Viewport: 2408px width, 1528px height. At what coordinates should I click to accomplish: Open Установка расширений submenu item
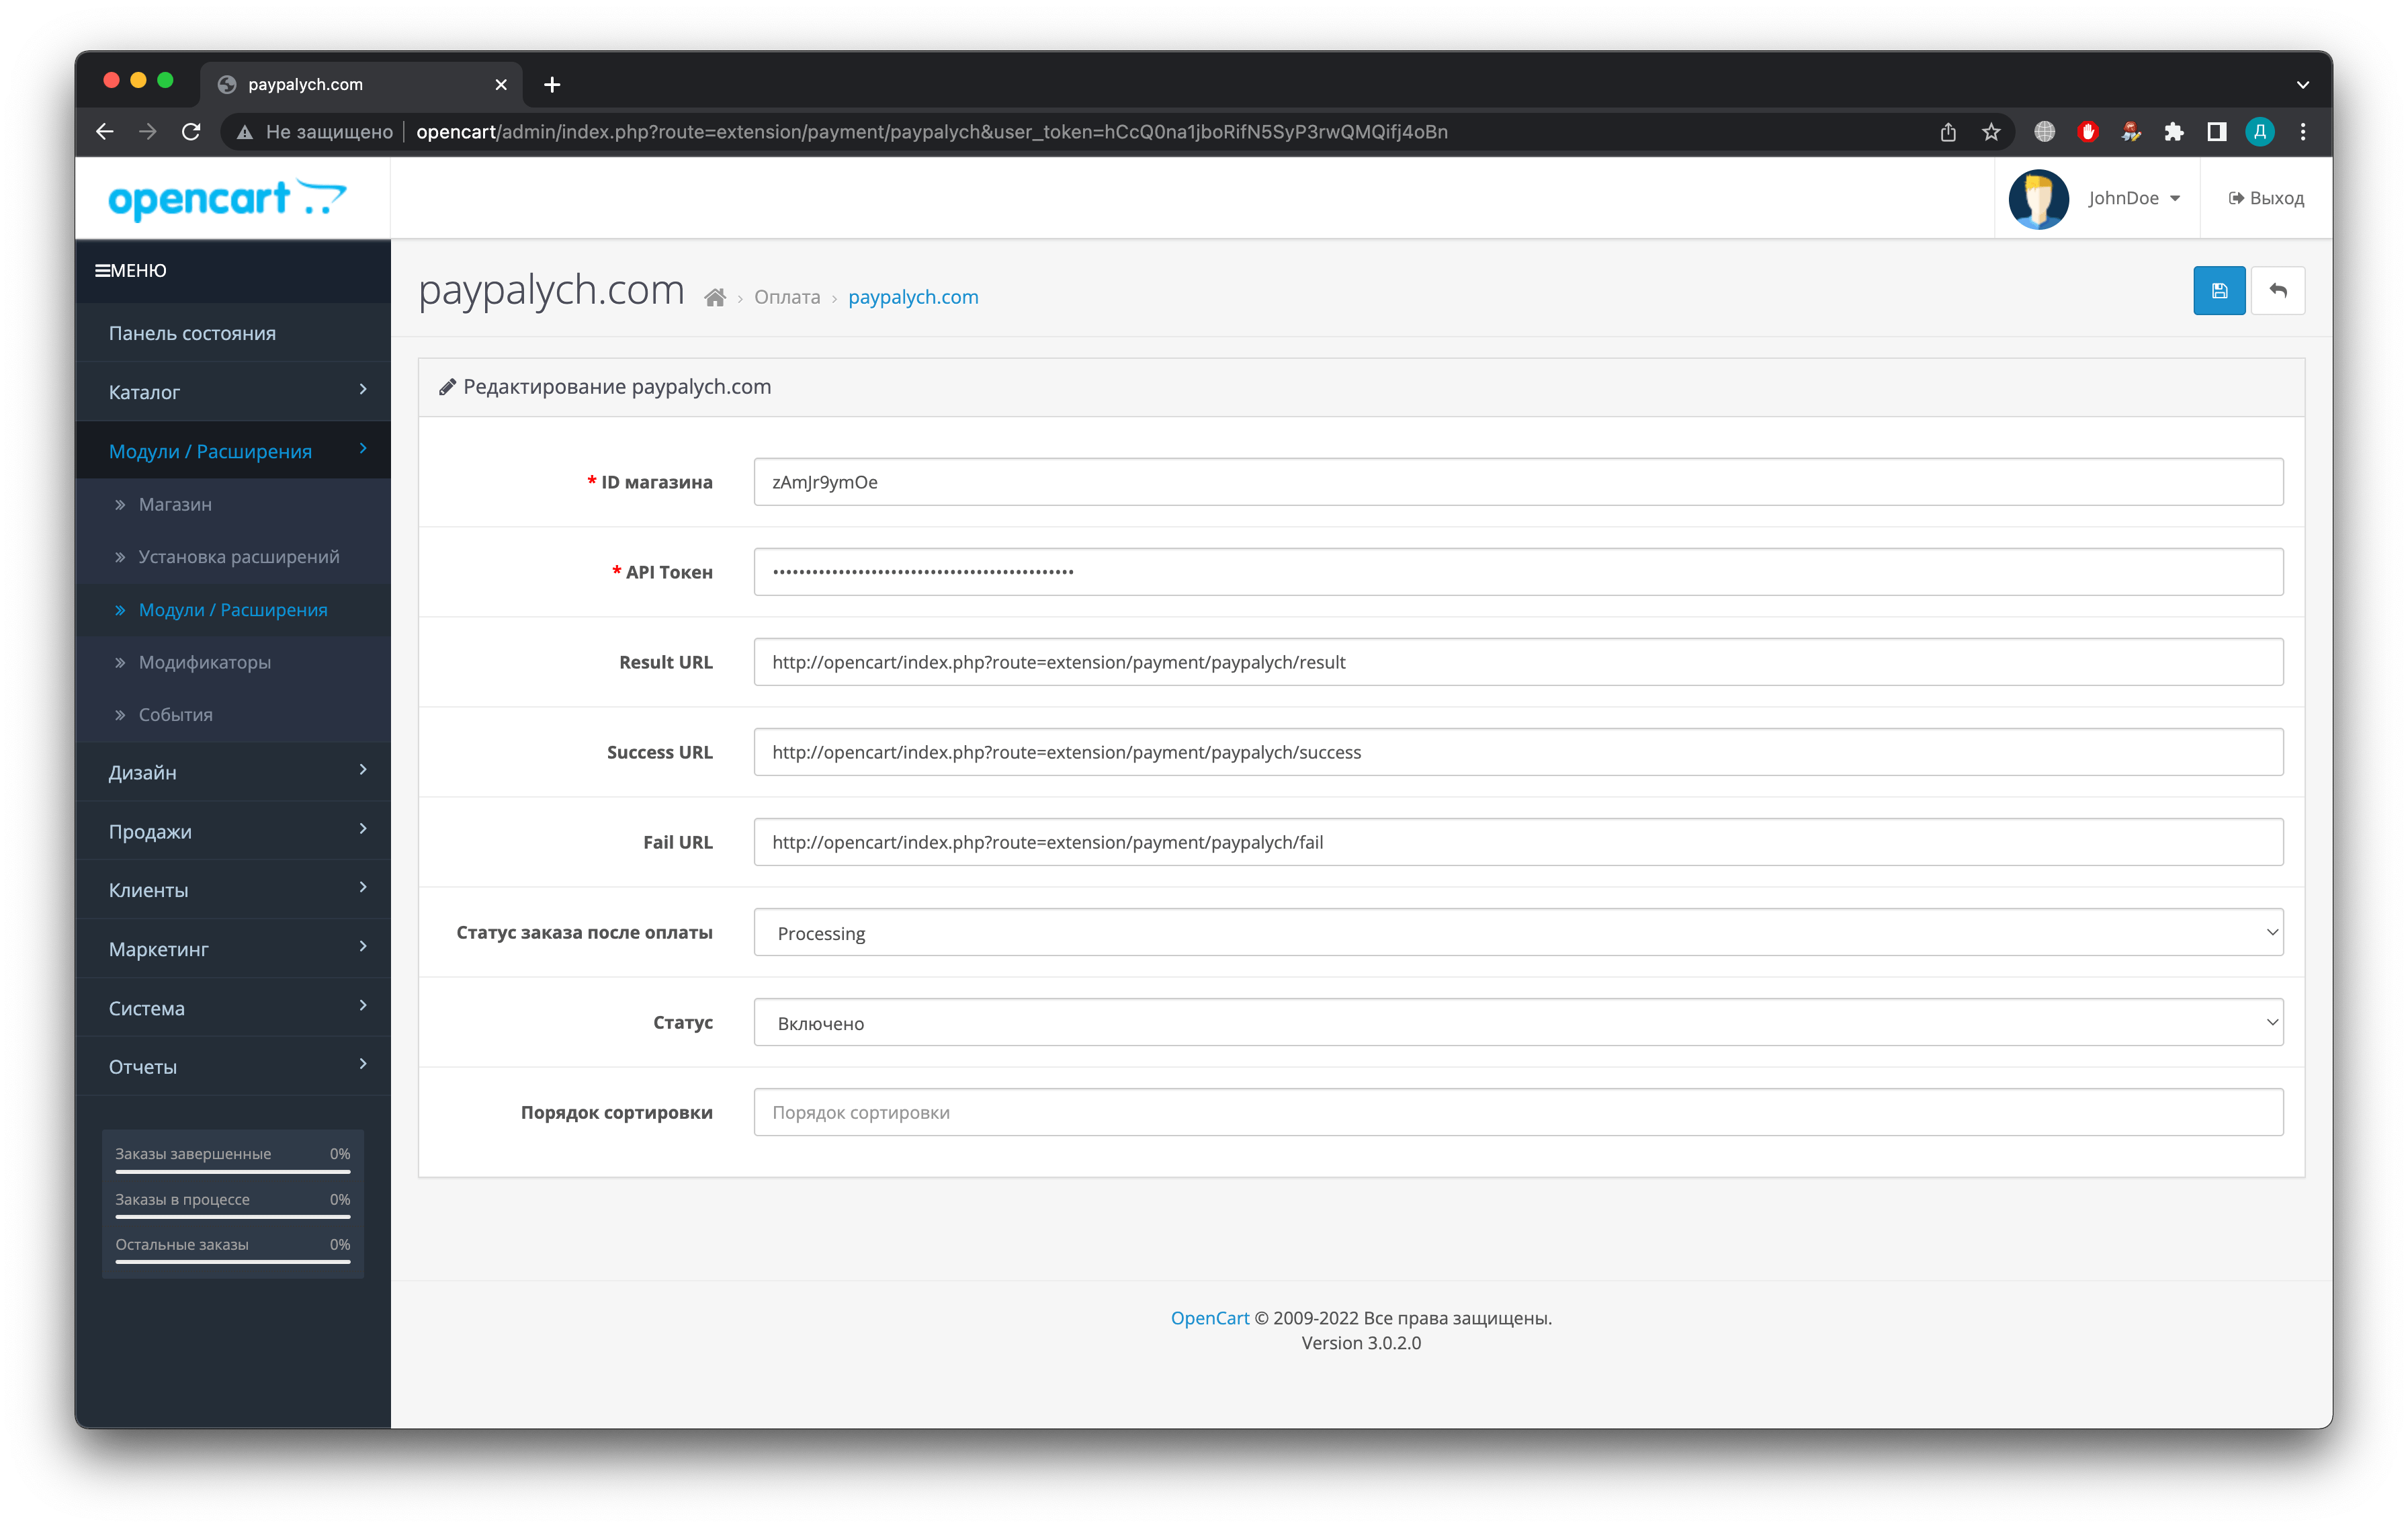[233, 557]
